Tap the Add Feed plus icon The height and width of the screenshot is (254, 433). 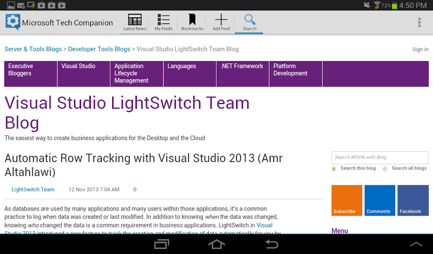pyautogui.click(x=221, y=22)
